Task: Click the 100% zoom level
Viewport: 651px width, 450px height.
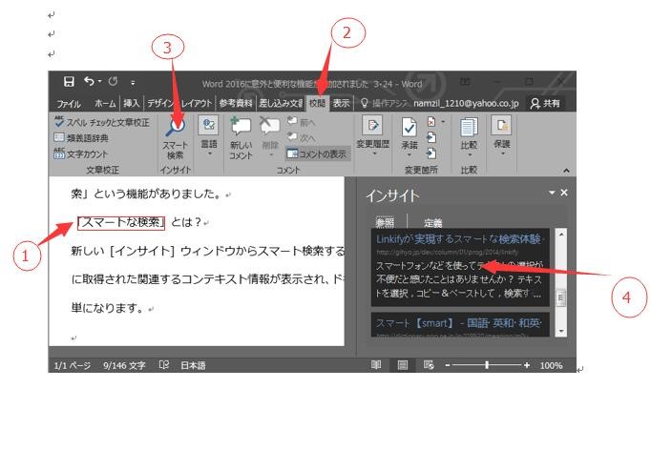Action: pyautogui.click(x=551, y=365)
